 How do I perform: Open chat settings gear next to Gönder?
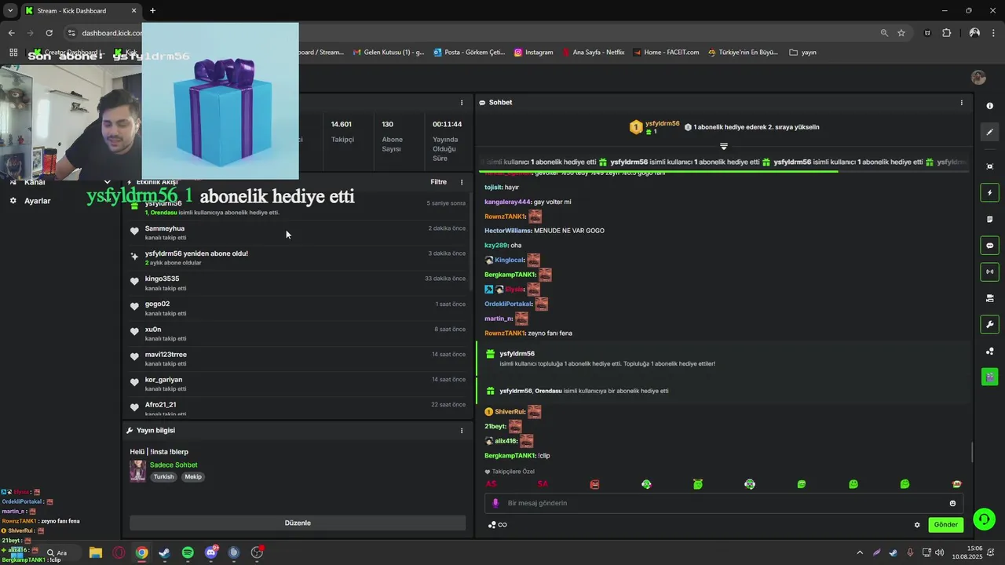[x=916, y=525]
